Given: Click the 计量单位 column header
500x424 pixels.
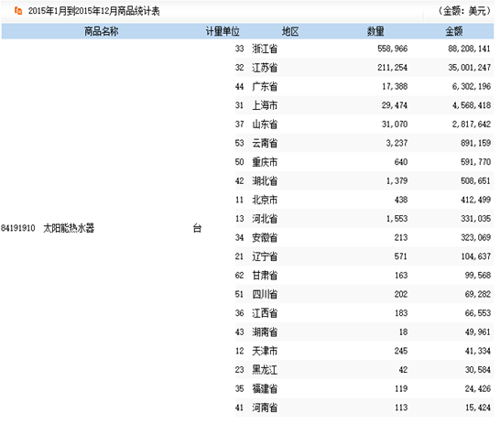Looking at the screenshot, I should click(x=223, y=31).
